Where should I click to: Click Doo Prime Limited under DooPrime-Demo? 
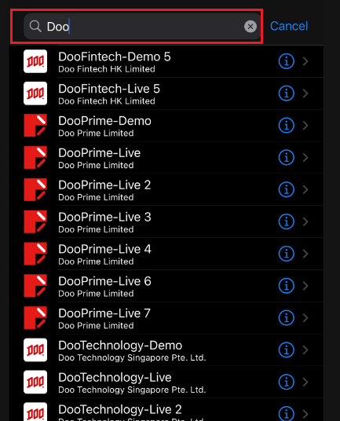(x=96, y=134)
